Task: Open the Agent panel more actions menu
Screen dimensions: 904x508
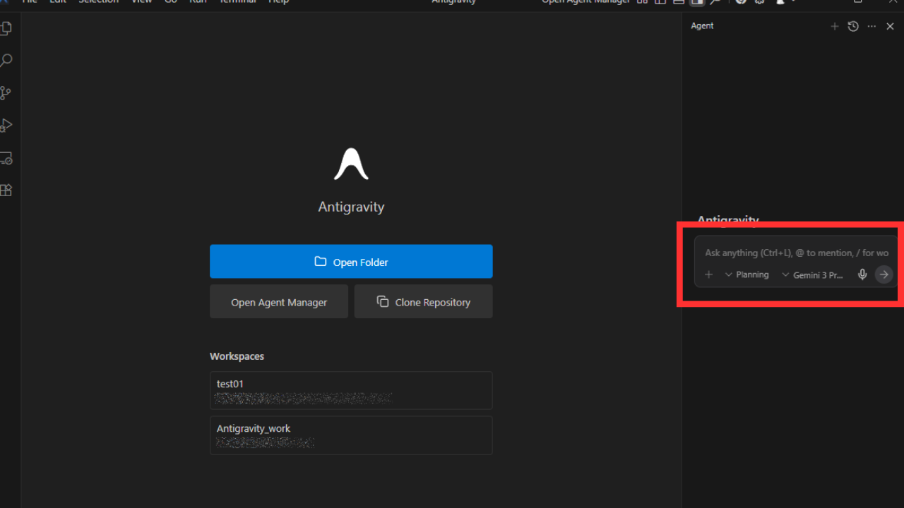Action: pos(872,26)
